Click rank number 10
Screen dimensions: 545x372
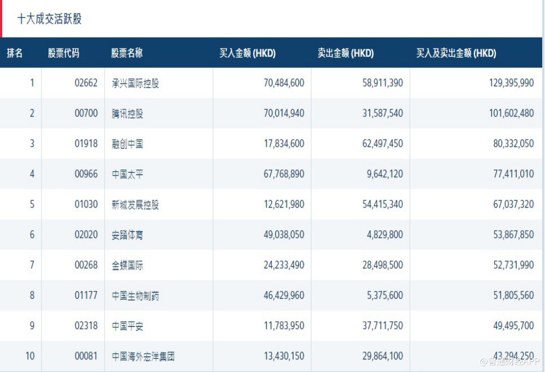30,356
